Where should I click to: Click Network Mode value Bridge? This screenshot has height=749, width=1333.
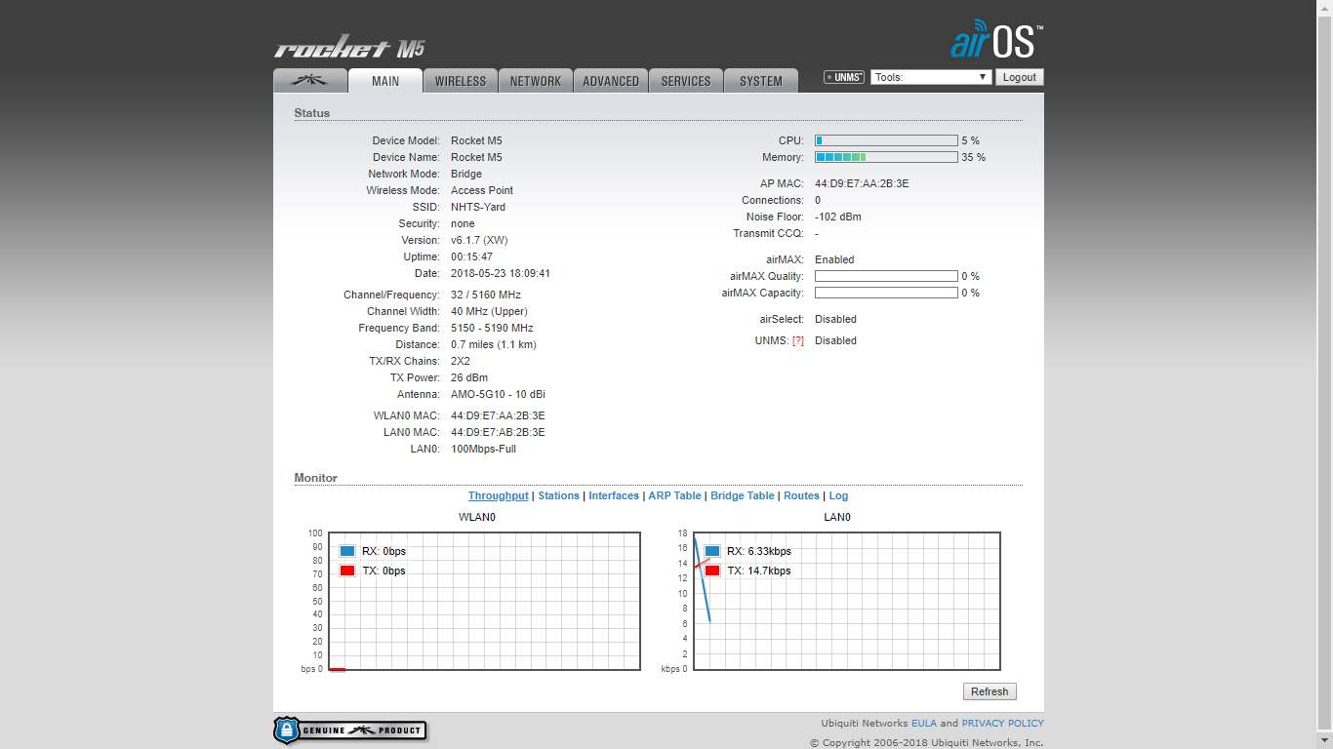tap(466, 174)
